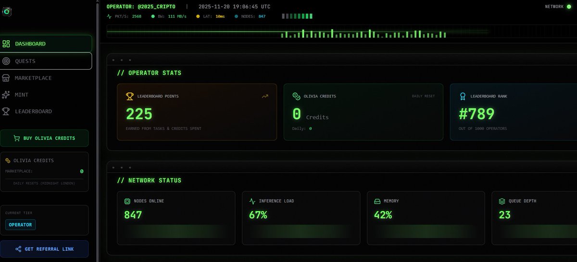Click the yellow LAT status dot

point(198,16)
